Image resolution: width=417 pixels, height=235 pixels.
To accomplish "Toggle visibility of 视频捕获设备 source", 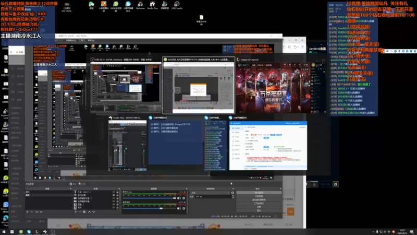I will click(x=114, y=201).
